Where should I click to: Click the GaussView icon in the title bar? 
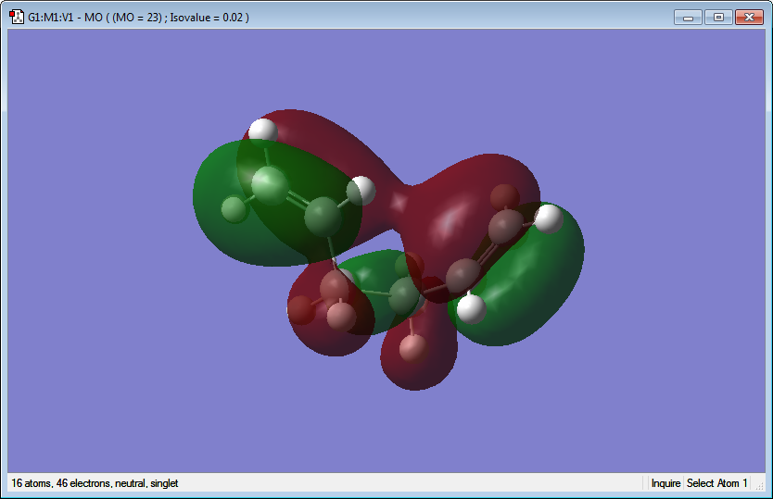point(17,17)
